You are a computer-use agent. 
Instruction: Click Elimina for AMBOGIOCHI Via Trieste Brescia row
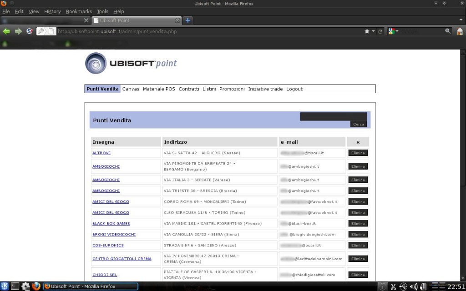tap(358, 191)
